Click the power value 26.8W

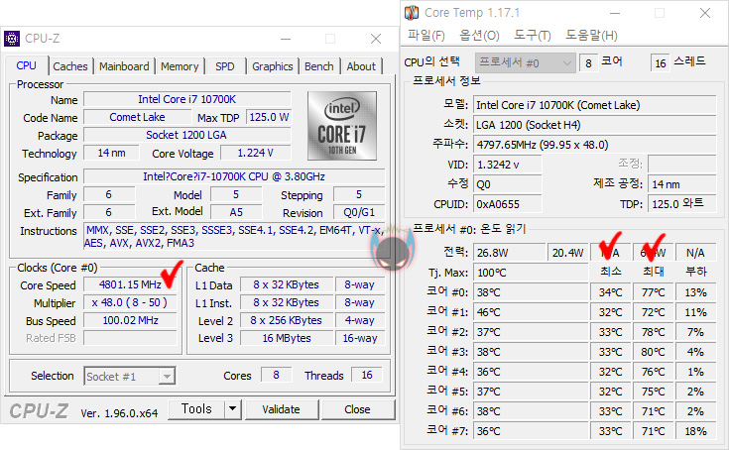point(510,253)
